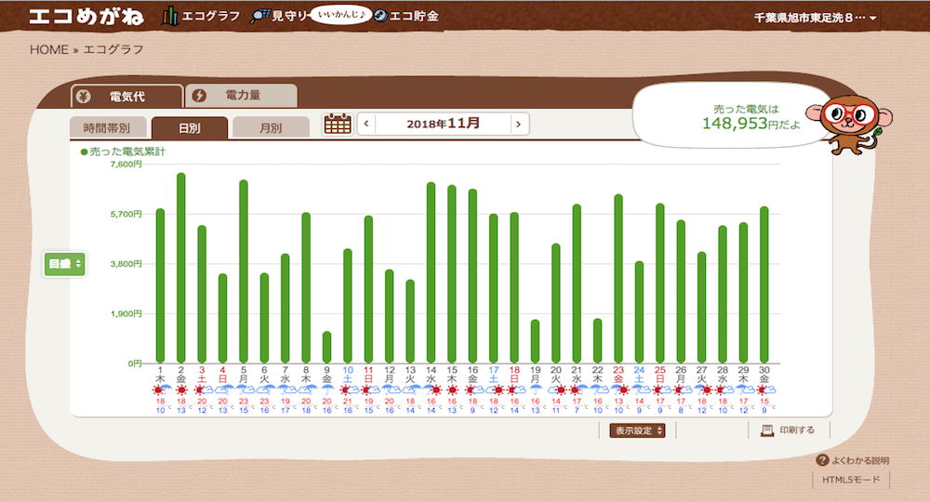Open エコ貯金 in top menu
Viewport: 930px width, 502px height.
pyautogui.click(x=414, y=16)
